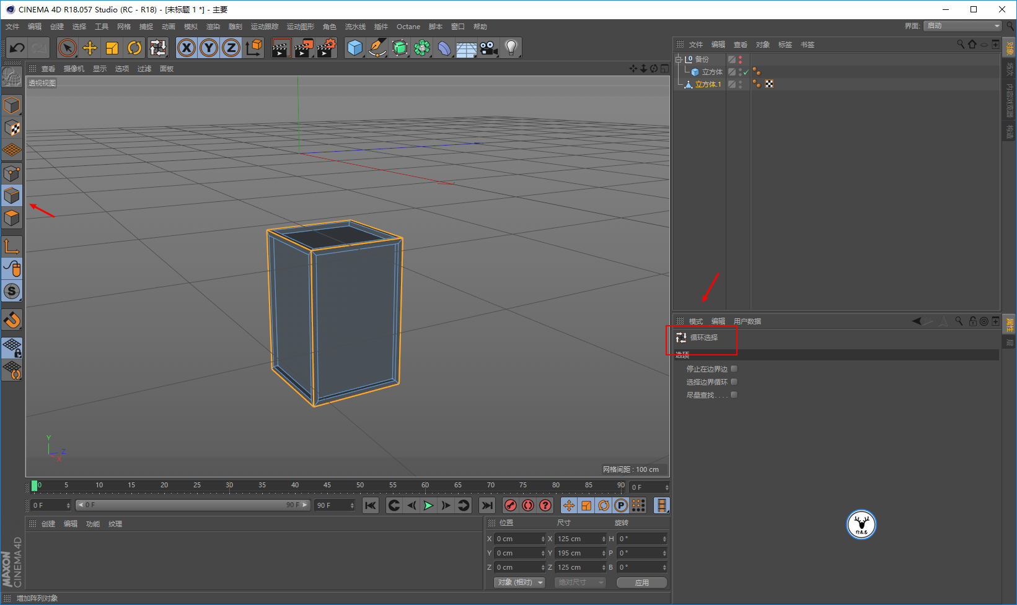1017x605 pixels.
Task: Toggle visibility dots of 备份
Action: (740, 59)
